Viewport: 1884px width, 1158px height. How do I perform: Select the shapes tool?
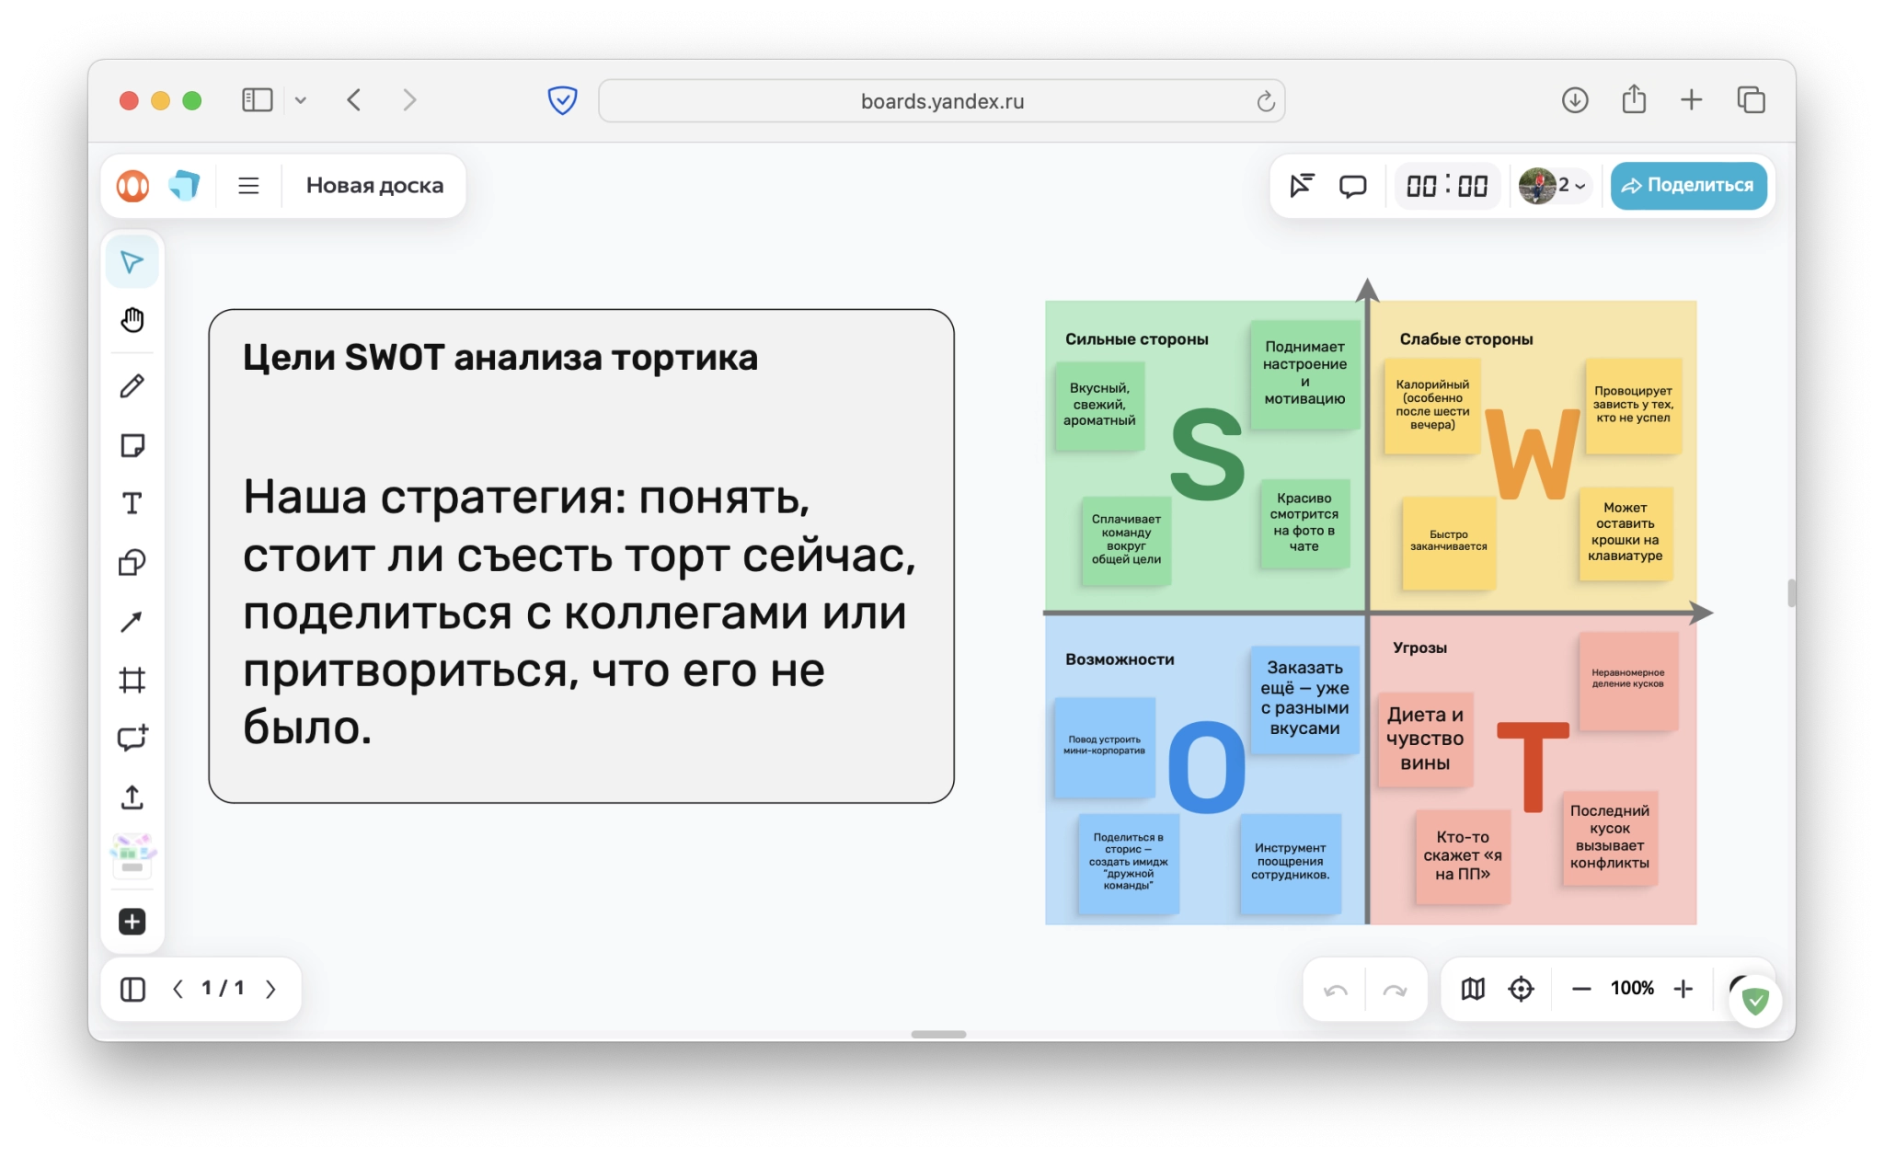pos(132,562)
